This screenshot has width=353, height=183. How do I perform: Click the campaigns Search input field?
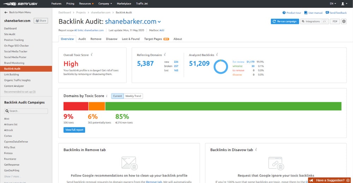26,111
